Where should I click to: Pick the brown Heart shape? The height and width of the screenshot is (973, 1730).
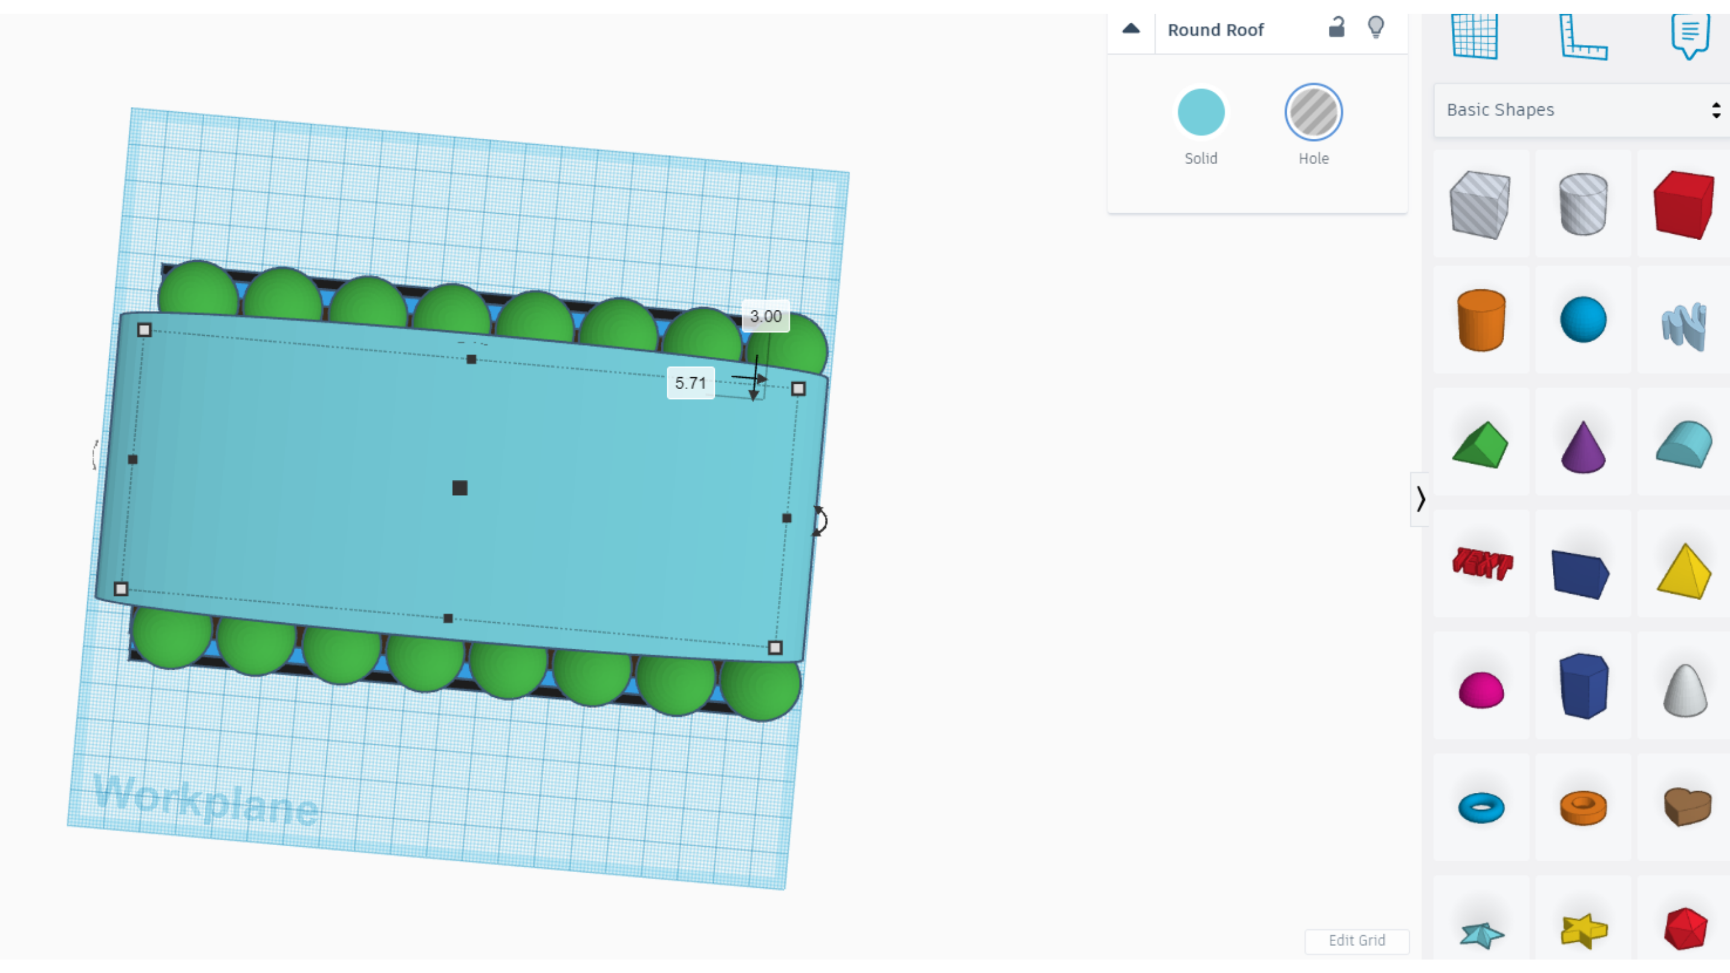[x=1686, y=806]
